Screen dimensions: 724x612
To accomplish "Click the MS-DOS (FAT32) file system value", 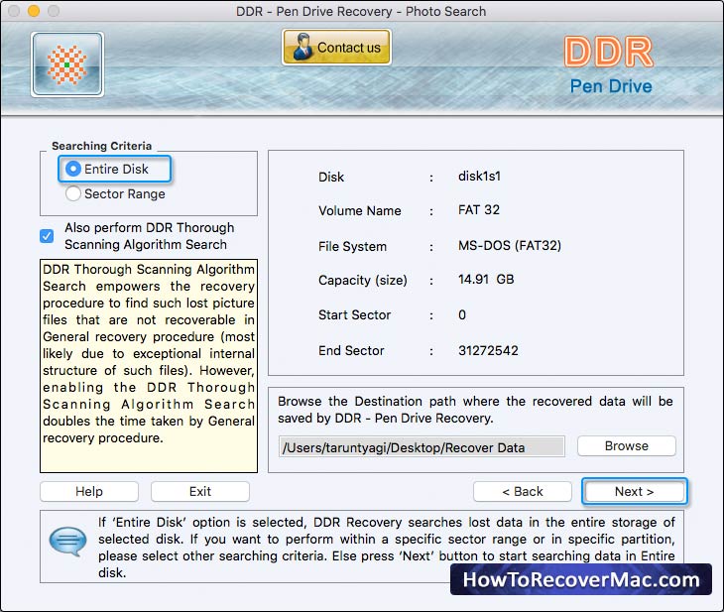I will click(x=510, y=245).
